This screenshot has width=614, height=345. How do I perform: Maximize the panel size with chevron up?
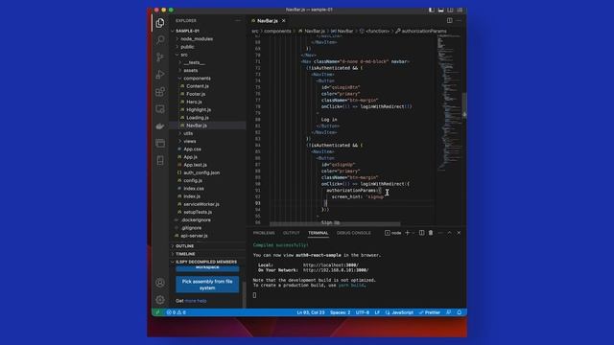tap(450, 233)
